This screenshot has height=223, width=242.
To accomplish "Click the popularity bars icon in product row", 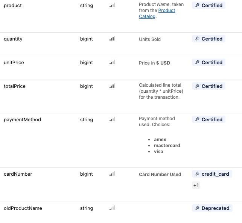I will (x=113, y=5).
